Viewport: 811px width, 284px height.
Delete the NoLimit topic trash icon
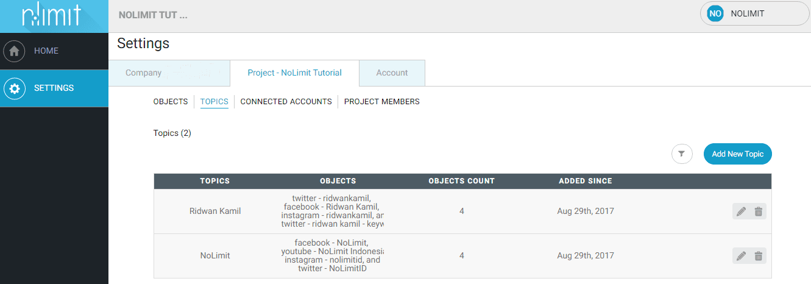tap(758, 256)
